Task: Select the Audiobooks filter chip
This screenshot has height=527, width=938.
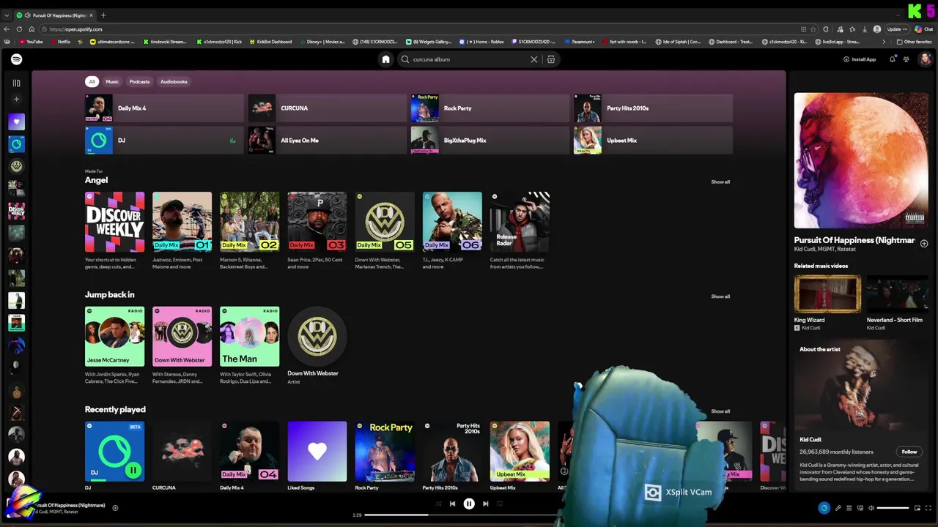Action: (174, 81)
